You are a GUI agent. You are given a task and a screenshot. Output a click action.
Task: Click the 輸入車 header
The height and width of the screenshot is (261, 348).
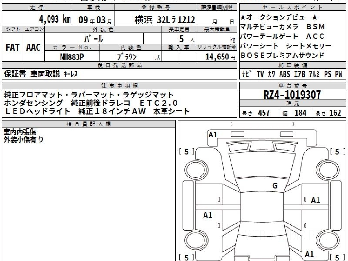pos(179,47)
